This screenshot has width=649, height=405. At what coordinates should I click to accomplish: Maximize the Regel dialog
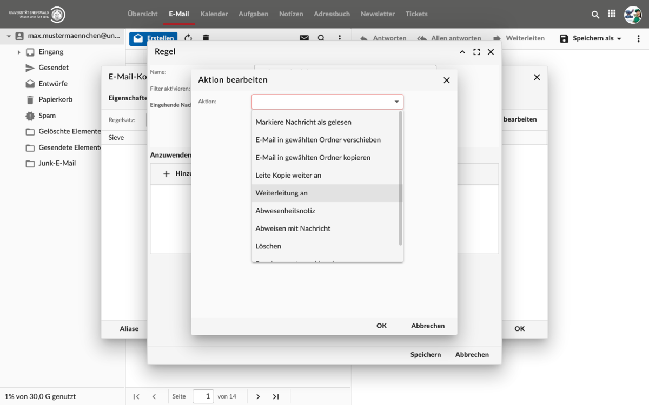click(x=476, y=52)
